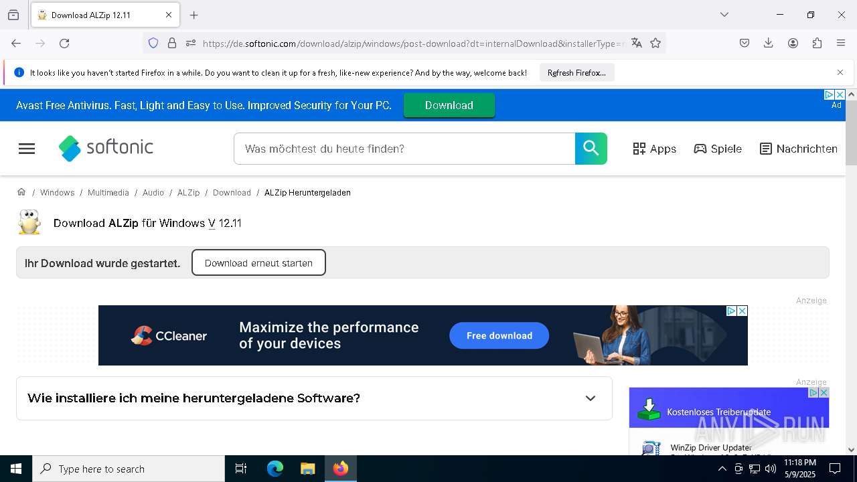Image resolution: width=857 pixels, height=482 pixels.
Task: Navigate to Multimedia breadcrumb link
Action: (x=108, y=193)
